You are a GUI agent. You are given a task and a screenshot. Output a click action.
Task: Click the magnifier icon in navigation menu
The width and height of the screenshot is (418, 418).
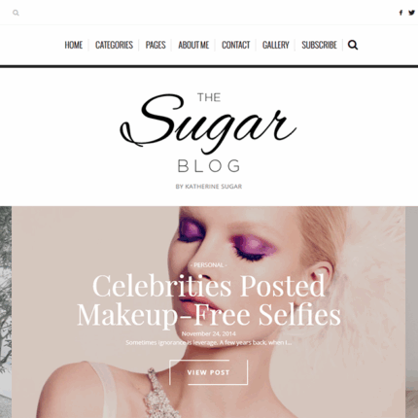pyautogui.click(x=353, y=45)
